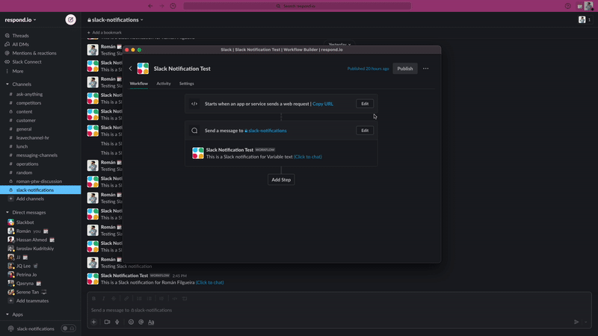Viewport: 598px width, 336px height.
Task: Click the Click to chat link in workflow preview
Action: tap(307, 157)
